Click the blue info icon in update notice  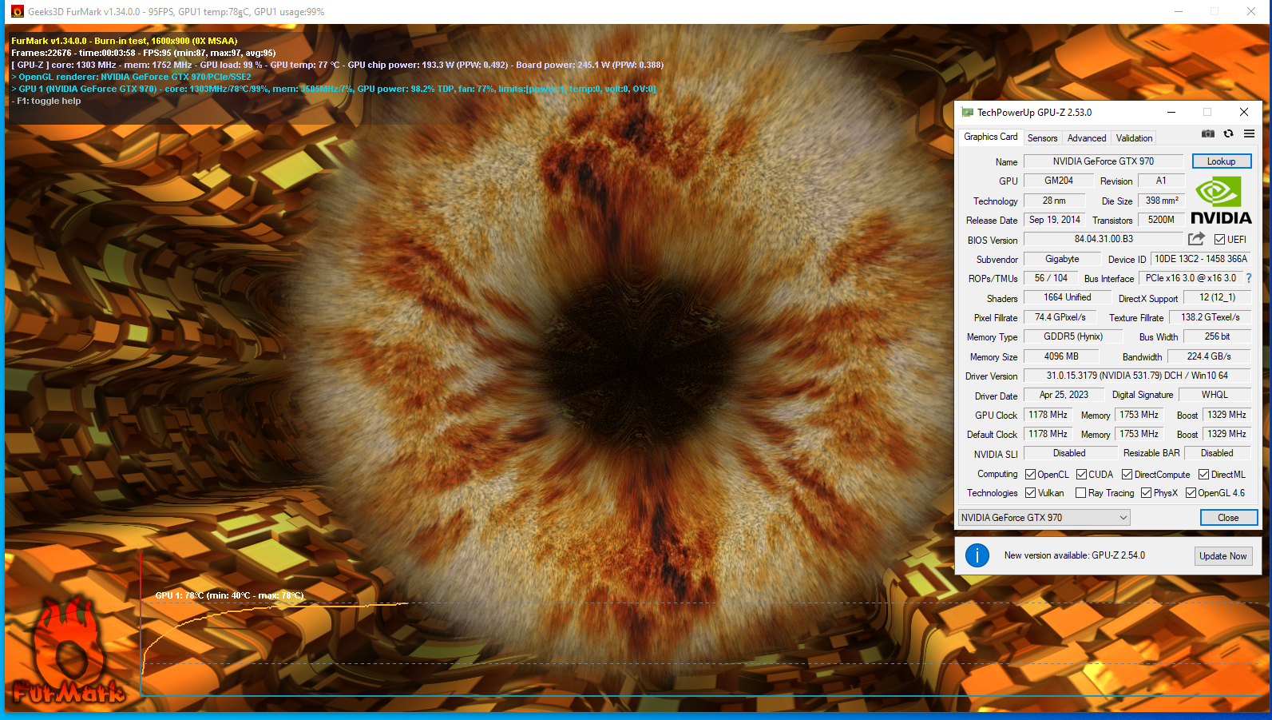(x=977, y=555)
